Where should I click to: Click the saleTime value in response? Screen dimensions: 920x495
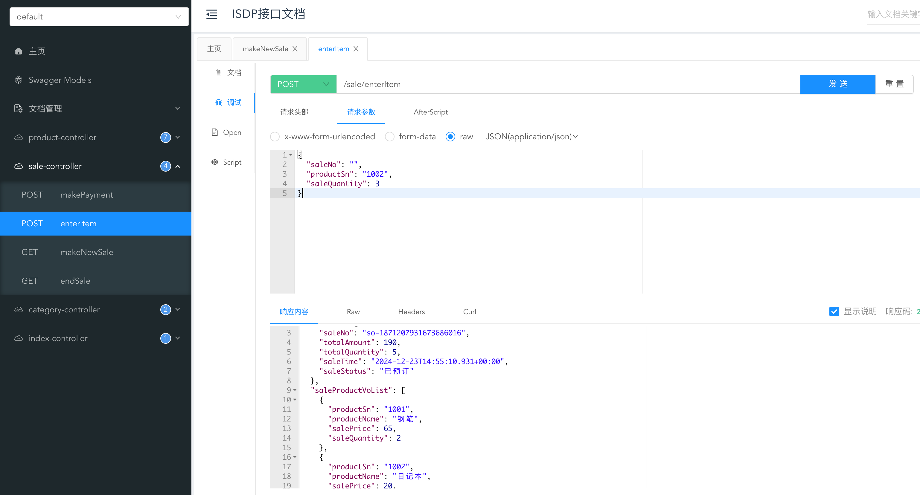[x=437, y=361]
